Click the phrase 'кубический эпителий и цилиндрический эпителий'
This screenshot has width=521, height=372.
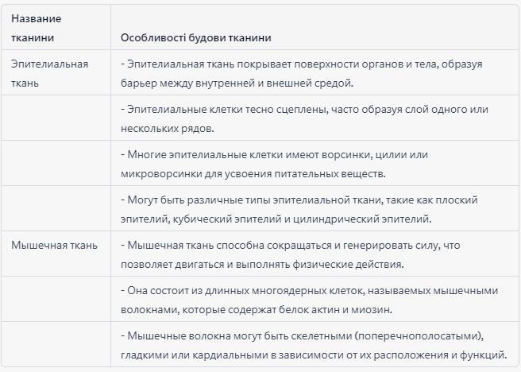coord(302,219)
